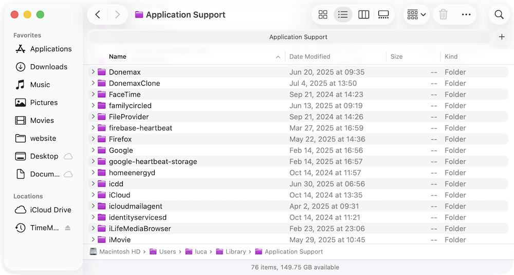Sort by the Size column header
Viewport: 514px width, 275px height.
(x=396, y=57)
